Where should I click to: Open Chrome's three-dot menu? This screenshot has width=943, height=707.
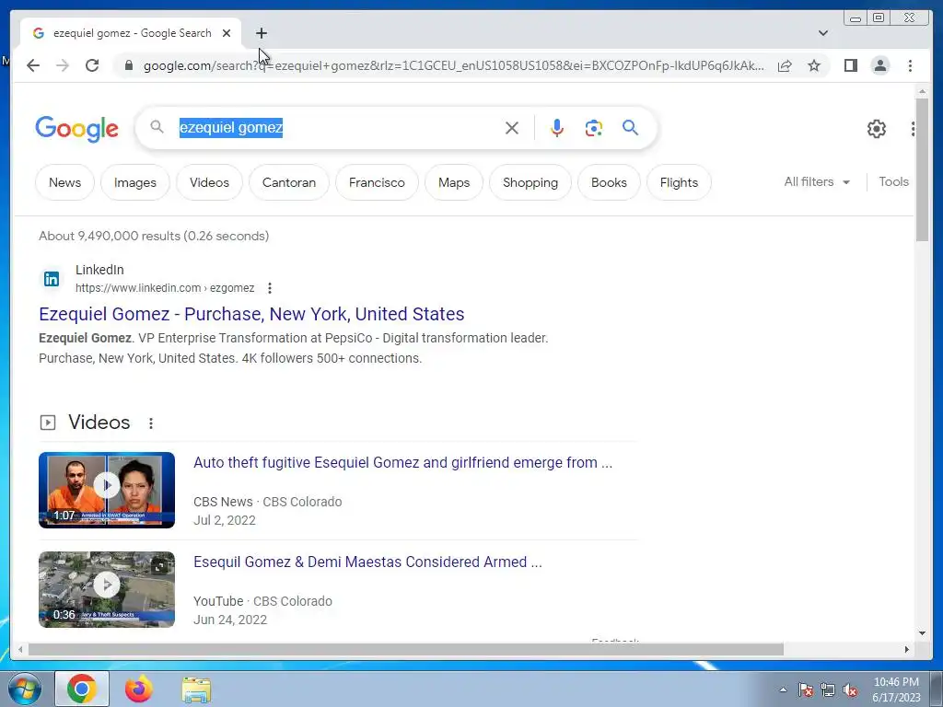click(x=910, y=65)
